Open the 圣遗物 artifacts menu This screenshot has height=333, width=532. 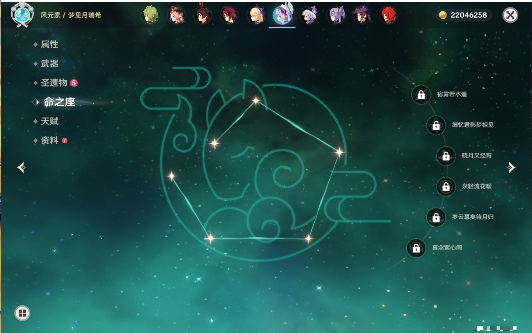click(x=54, y=83)
